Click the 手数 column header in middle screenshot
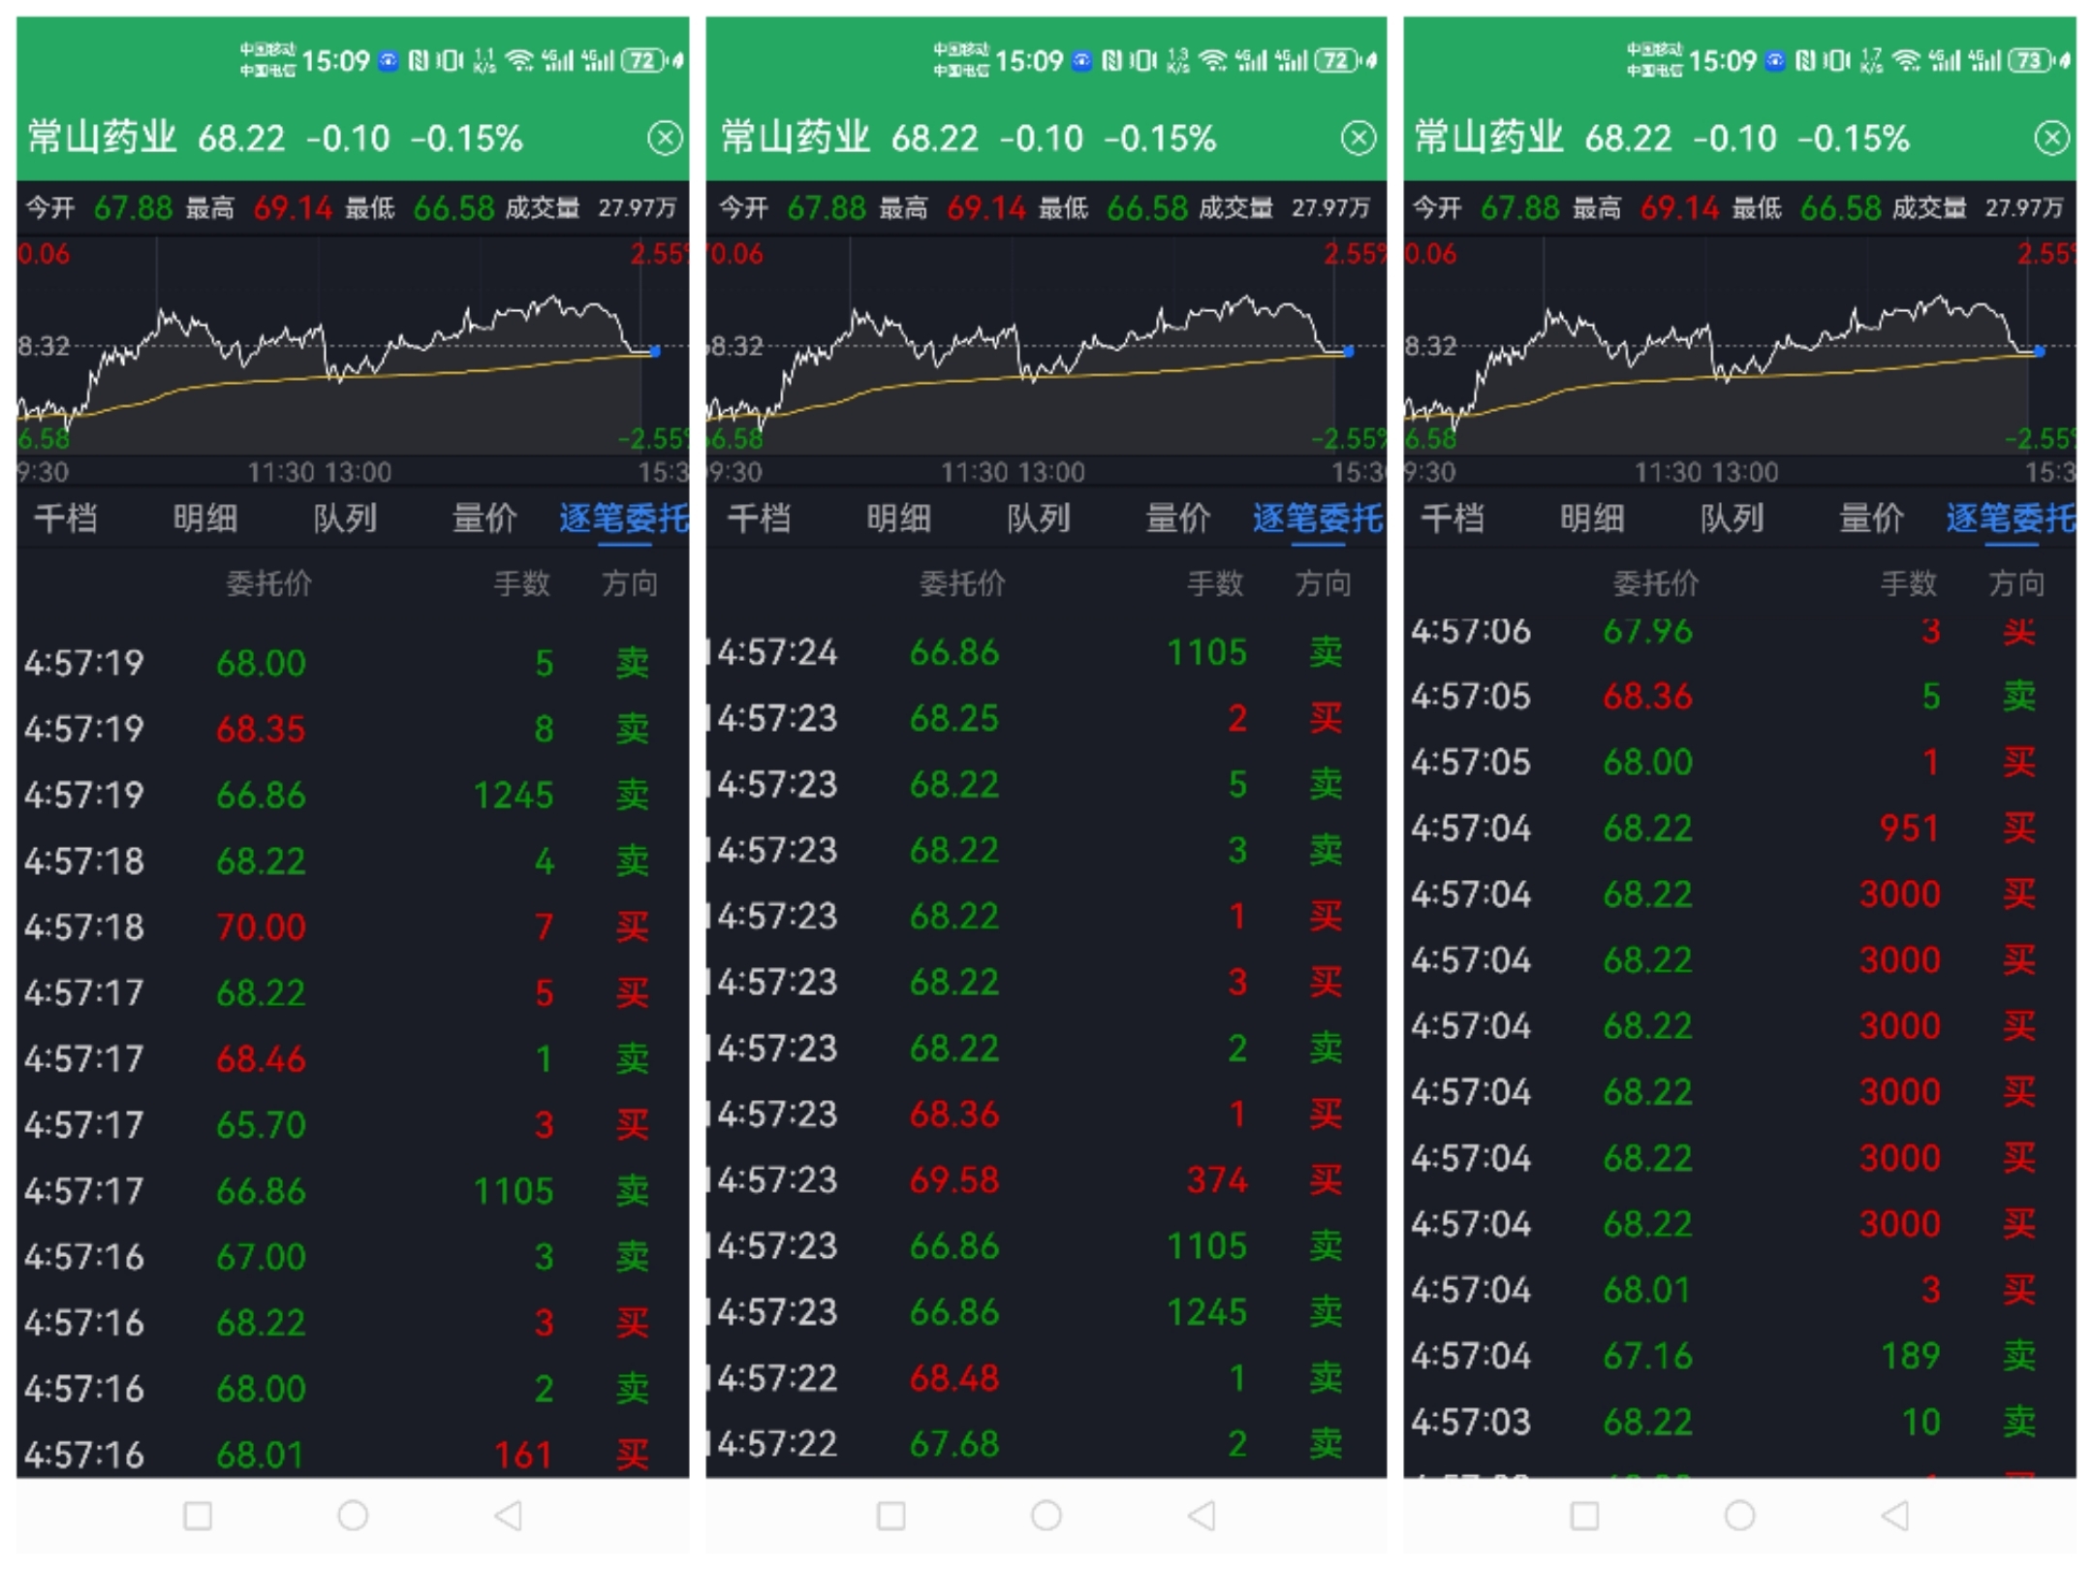The height and width of the screenshot is (1570, 2093). (x=1215, y=583)
